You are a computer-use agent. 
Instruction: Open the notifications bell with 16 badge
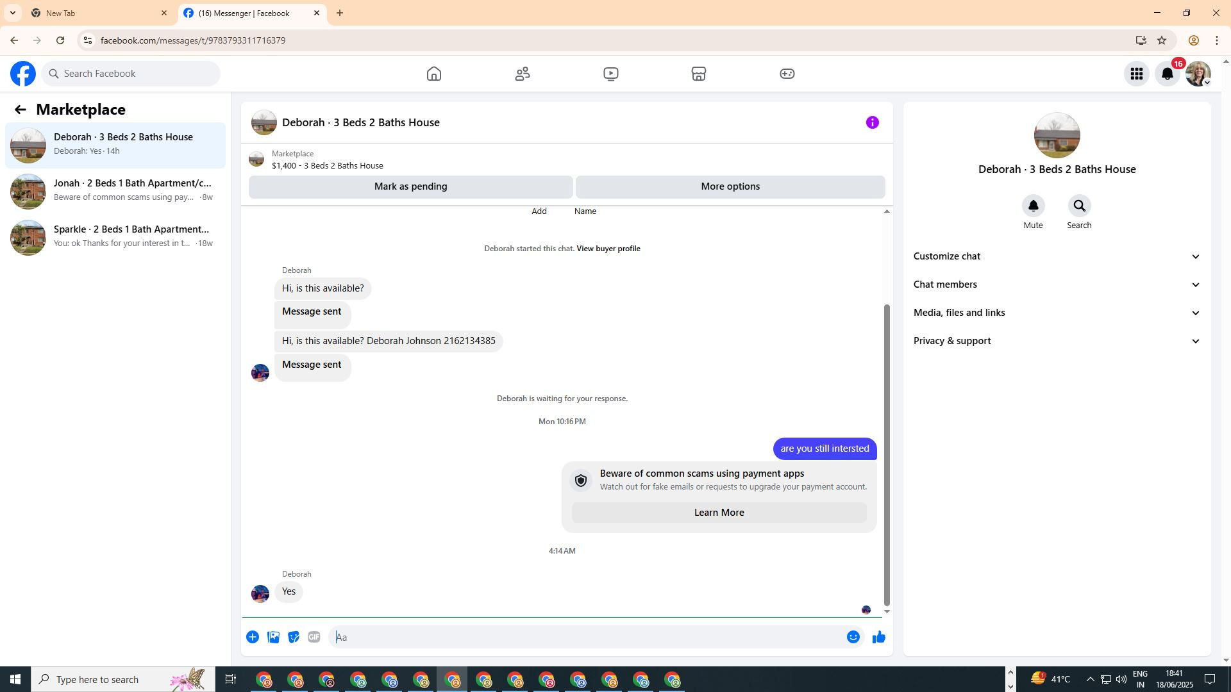tap(1168, 74)
